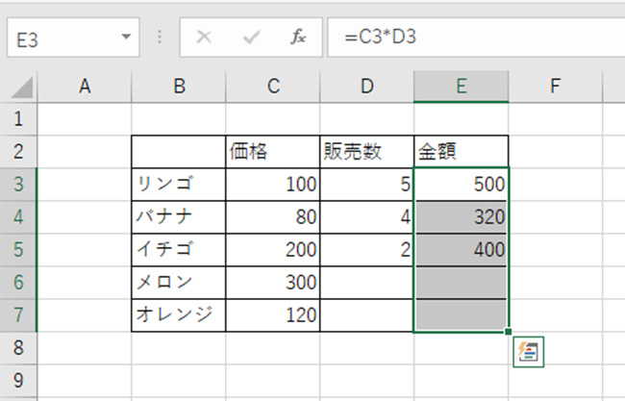Select the row 8 header
This screenshot has width=625, height=401.
[x=18, y=348]
